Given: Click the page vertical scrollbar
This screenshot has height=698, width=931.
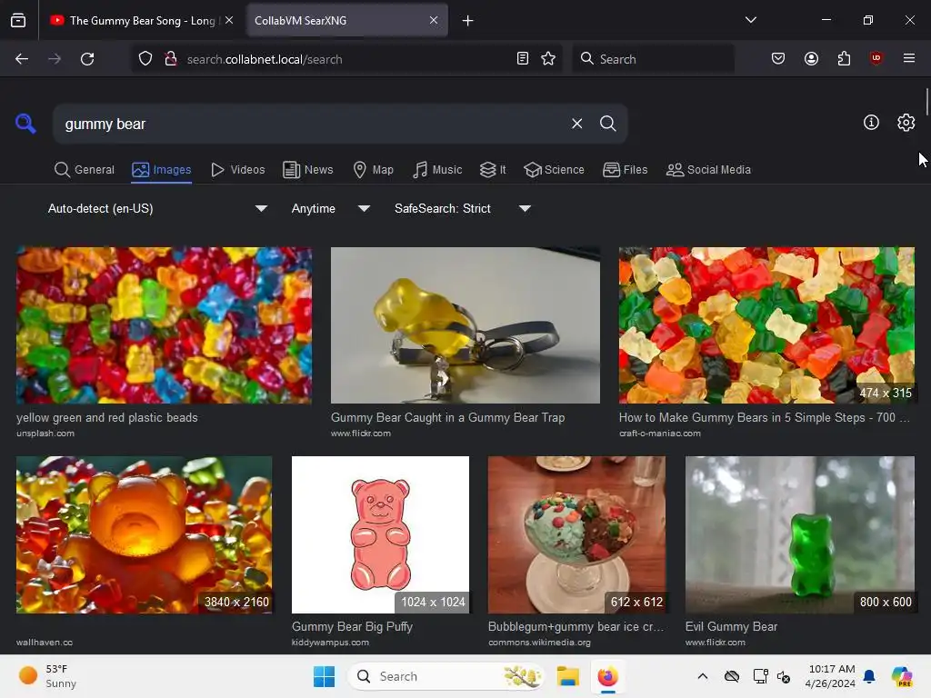Looking at the screenshot, I should pos(926,102).
